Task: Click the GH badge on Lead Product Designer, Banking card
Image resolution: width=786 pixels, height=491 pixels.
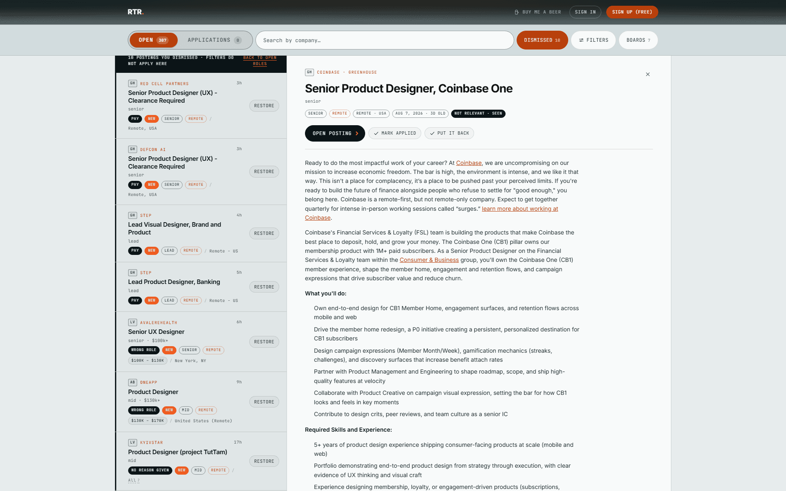Action: 133,273
